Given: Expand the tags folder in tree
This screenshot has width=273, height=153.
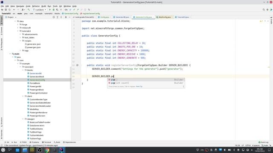Looking at the screenshot, I should (20, 51).
